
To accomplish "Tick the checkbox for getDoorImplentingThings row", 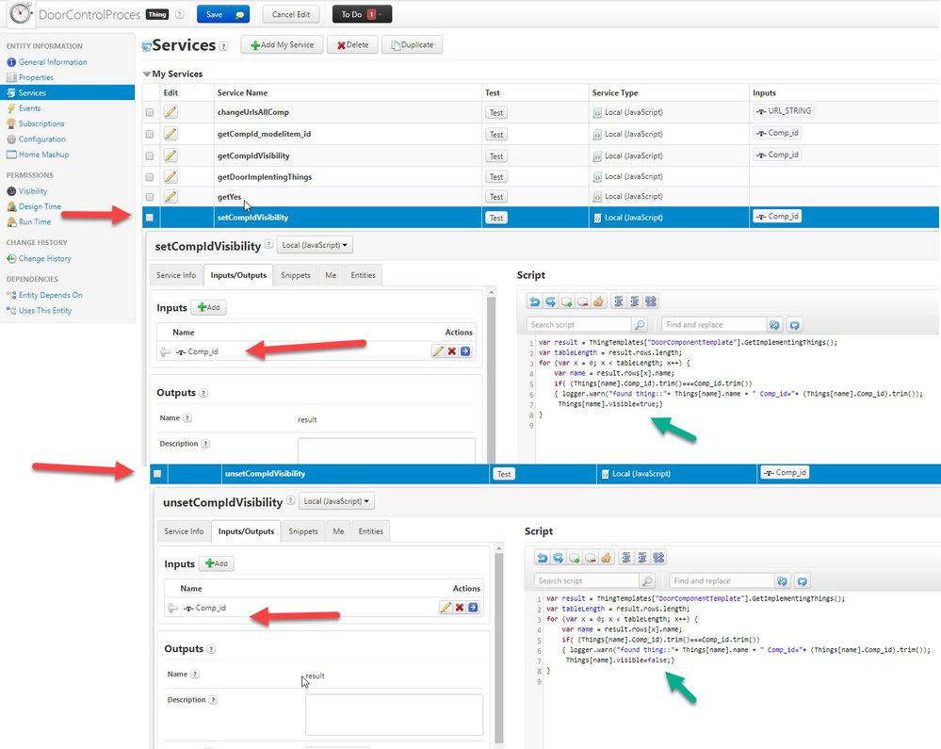I will click(150, 177).
